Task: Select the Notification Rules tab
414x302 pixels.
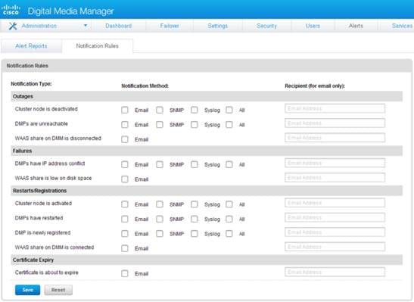Action: click(98, 46)
